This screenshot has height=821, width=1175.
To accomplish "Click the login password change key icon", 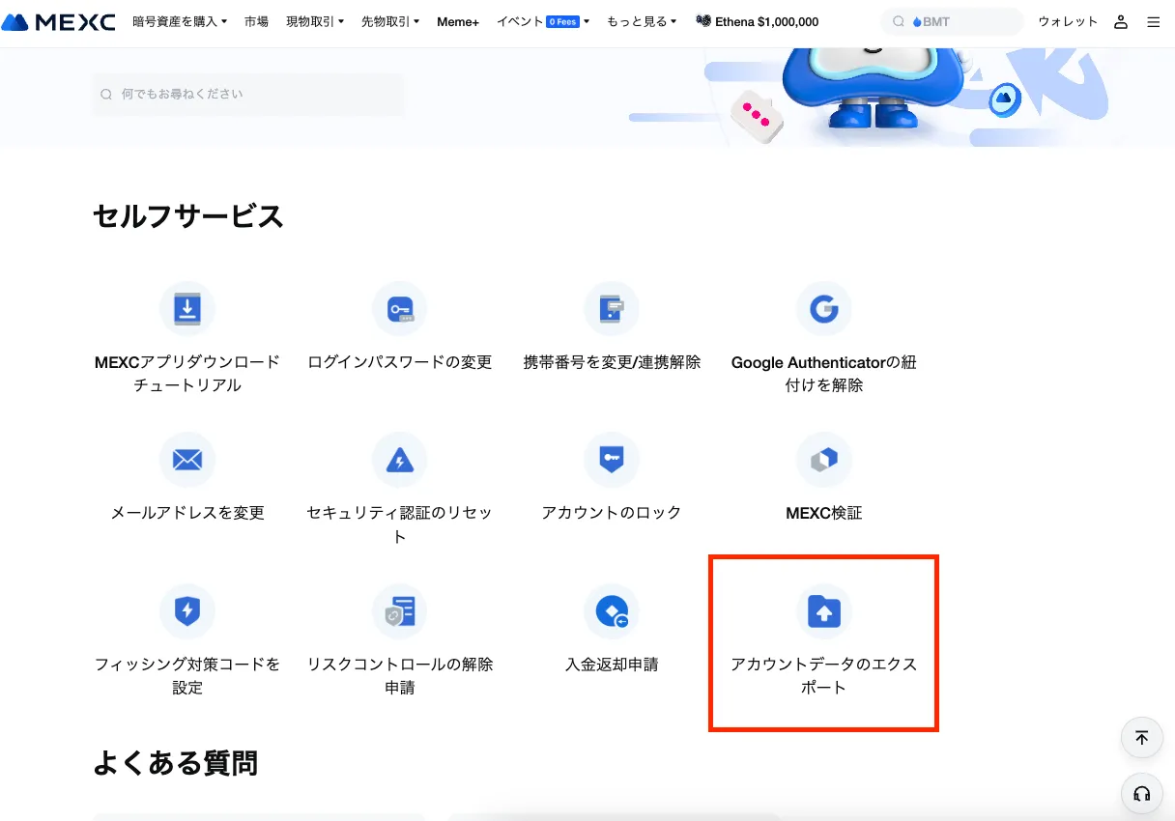I will click(399, 309).
